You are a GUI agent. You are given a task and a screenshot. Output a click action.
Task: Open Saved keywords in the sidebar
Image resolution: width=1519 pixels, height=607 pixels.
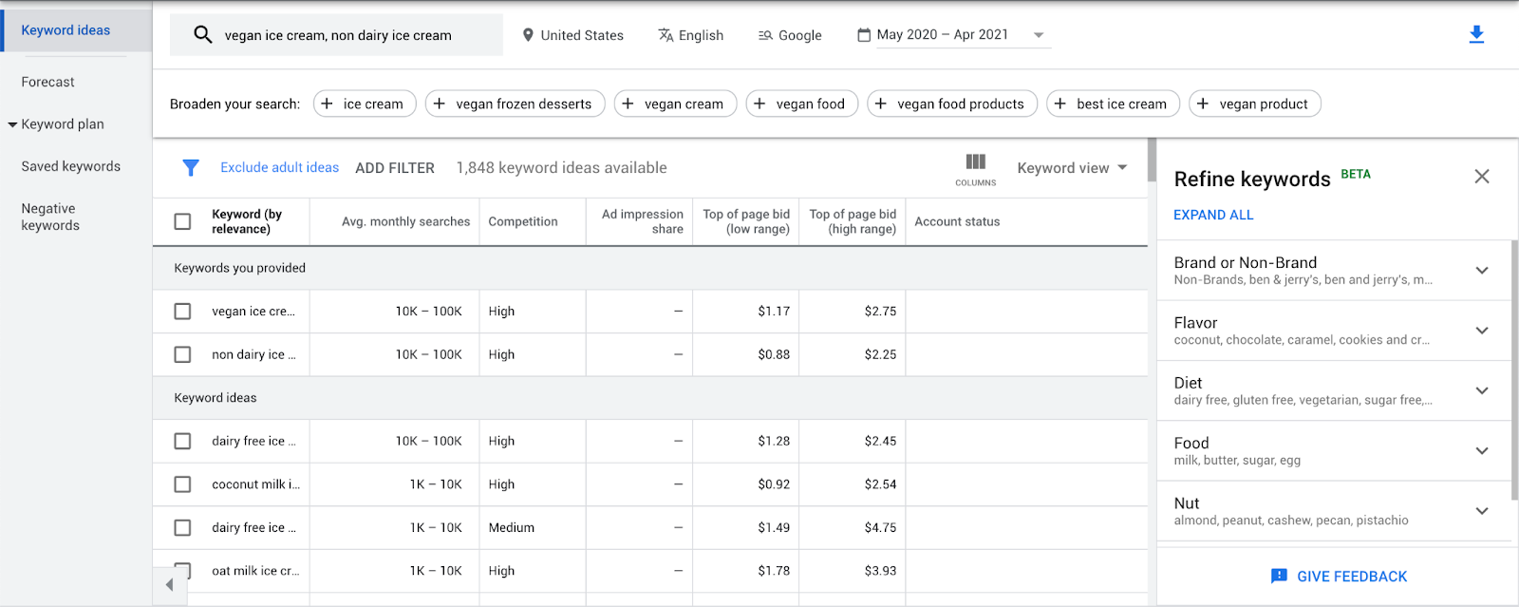tap(71, 166)
